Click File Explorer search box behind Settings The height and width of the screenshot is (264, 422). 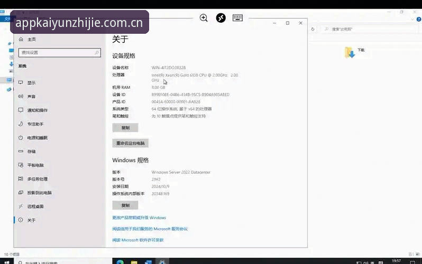(369, 29)
